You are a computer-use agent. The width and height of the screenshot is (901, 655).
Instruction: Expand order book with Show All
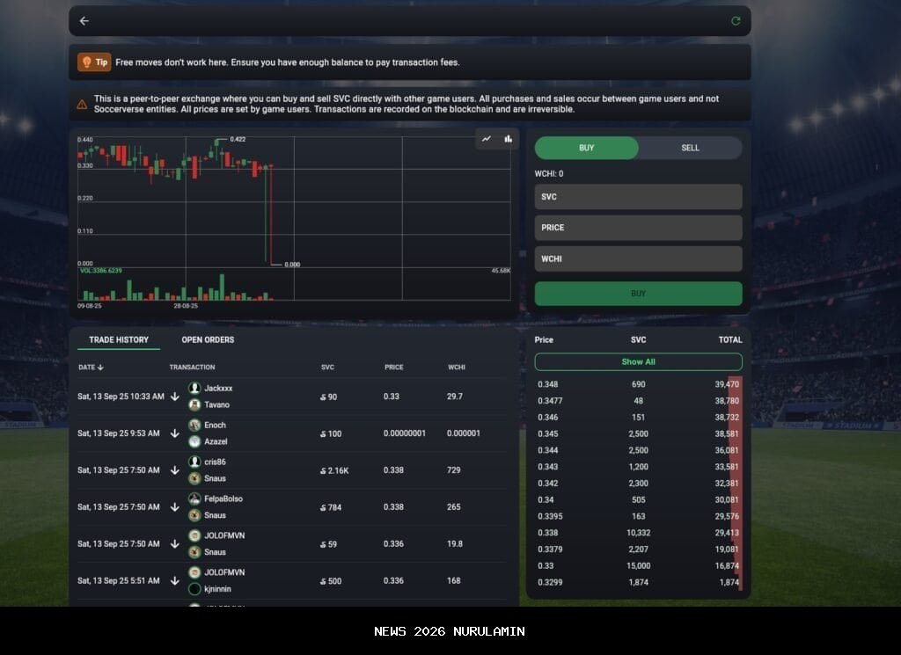(638, 362)
